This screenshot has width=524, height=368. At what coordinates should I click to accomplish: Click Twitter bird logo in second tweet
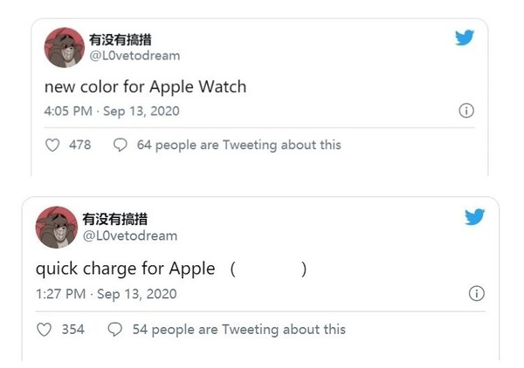tap(474, 217)
